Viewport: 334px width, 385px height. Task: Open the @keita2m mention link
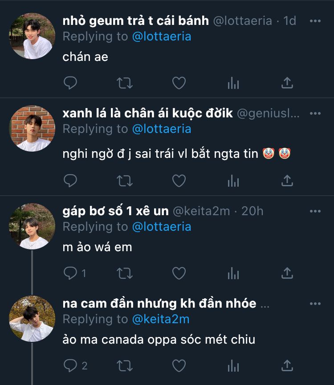(x=161, y=319)
